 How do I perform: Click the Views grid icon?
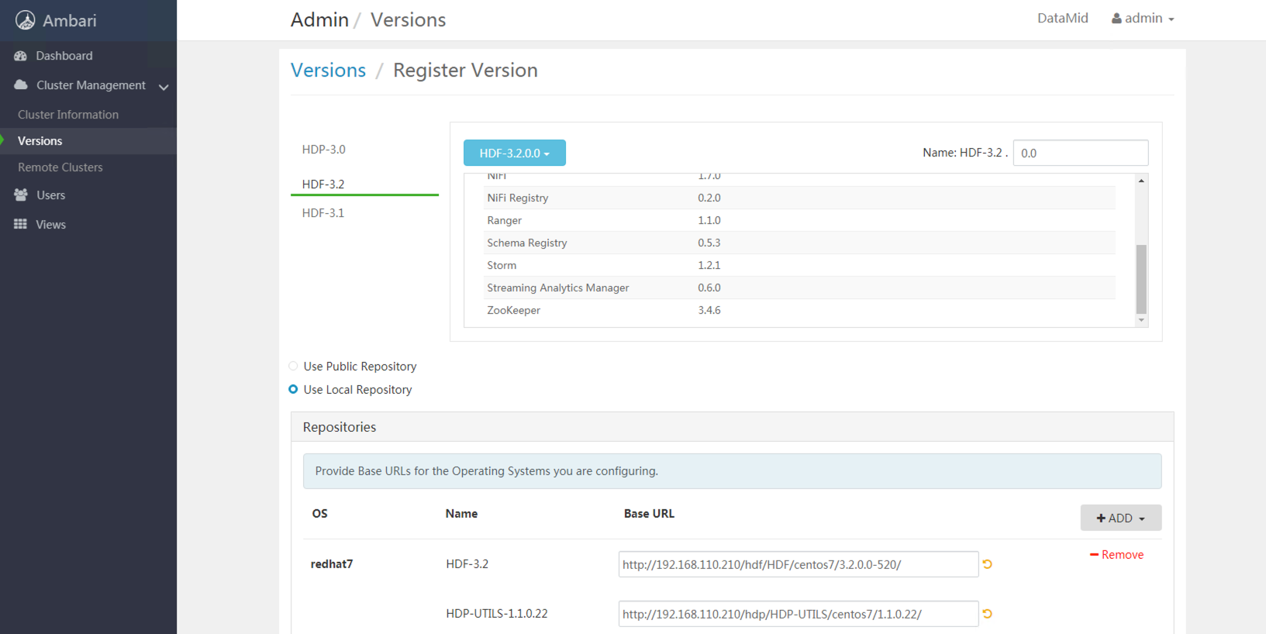[x=21, y=225]
